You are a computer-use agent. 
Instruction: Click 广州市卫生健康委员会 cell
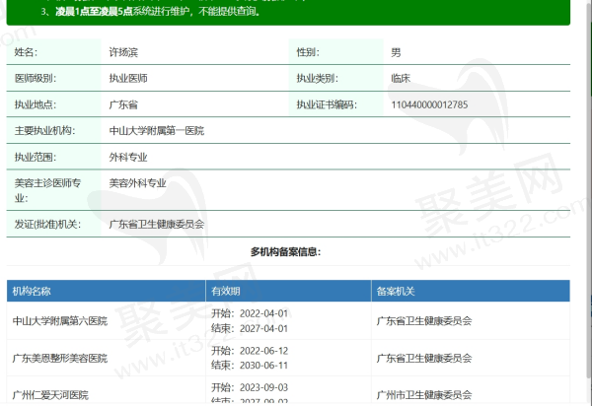click(x=424, y=395)
